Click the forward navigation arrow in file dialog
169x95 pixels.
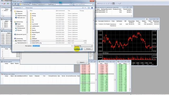click(x=17, y=4)
